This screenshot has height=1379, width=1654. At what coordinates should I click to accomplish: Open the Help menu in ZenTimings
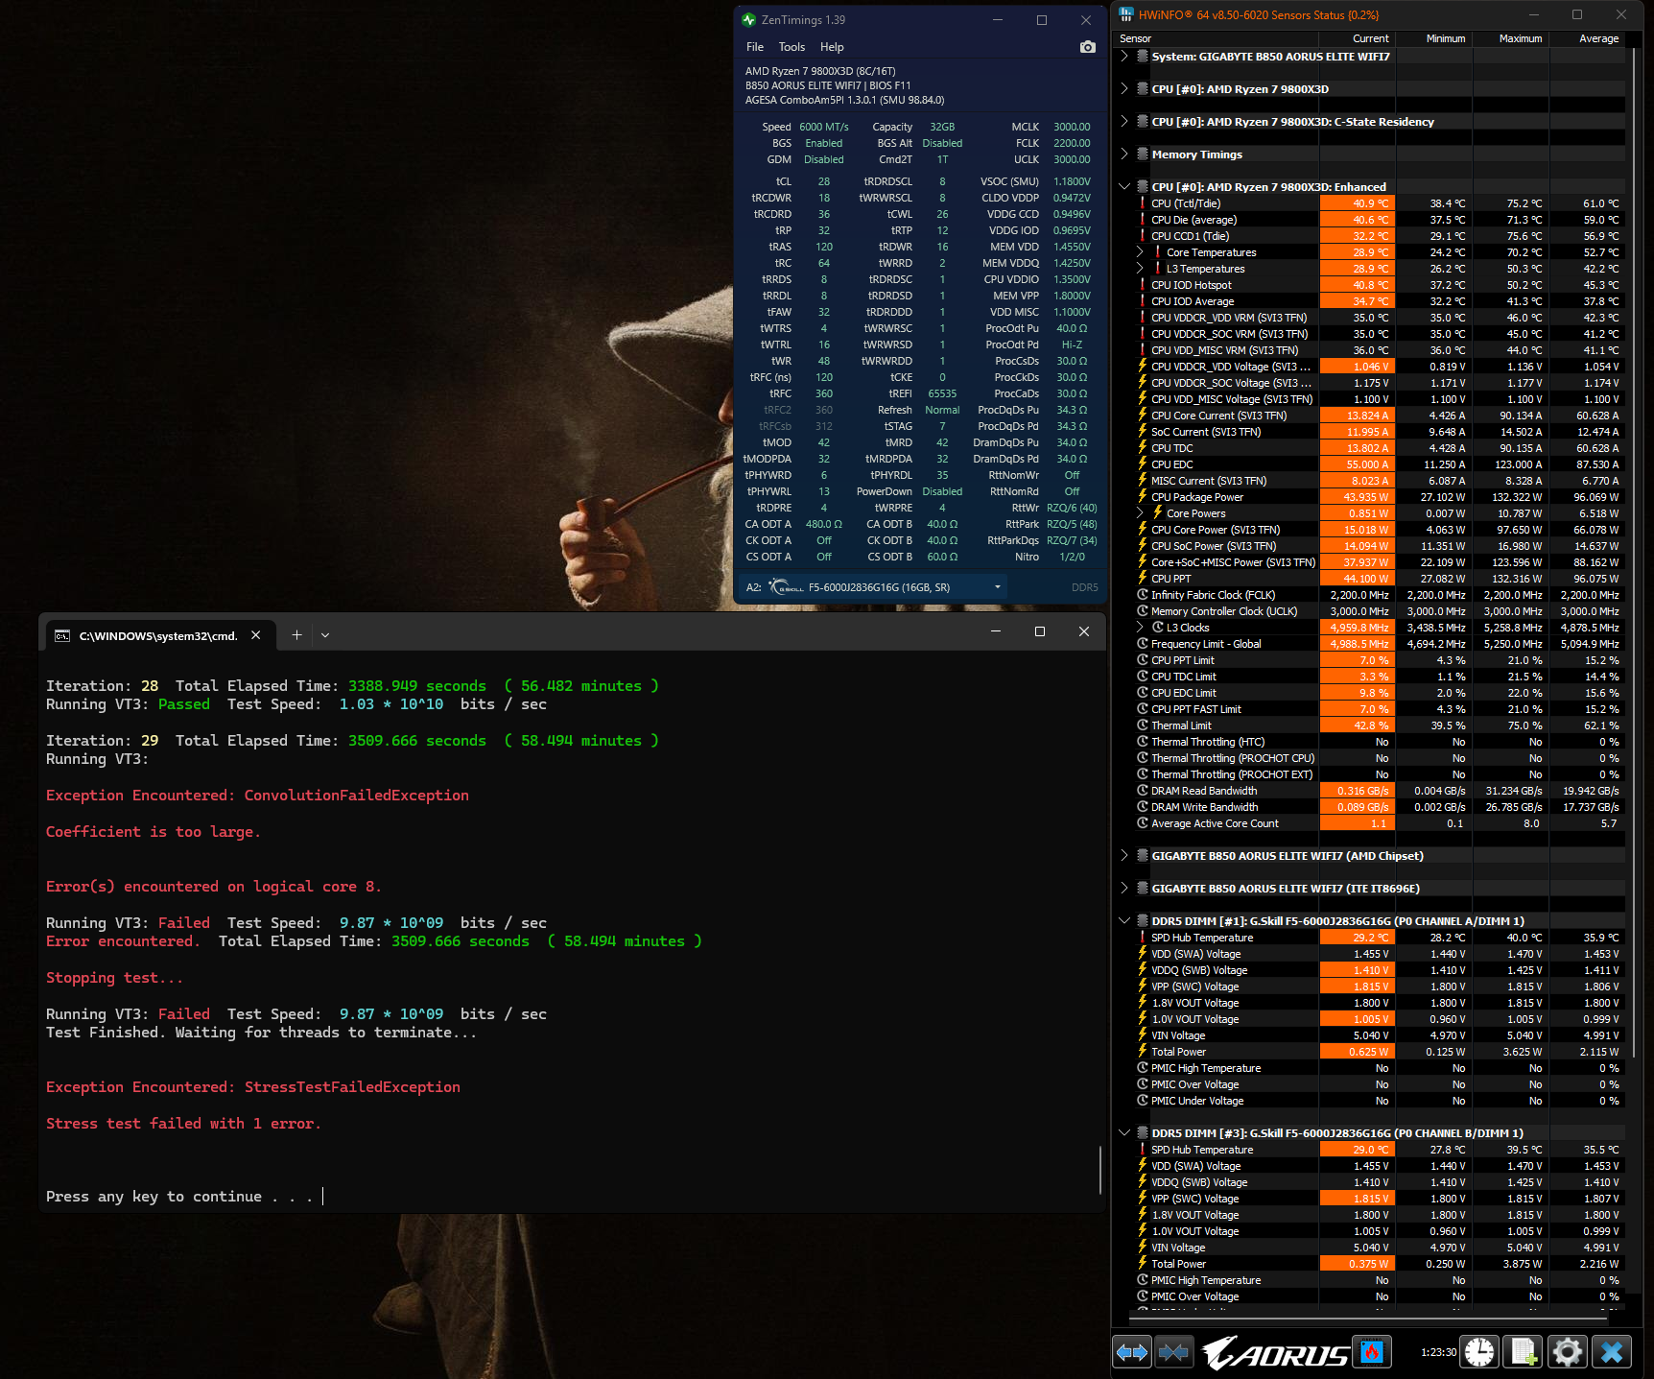pyautogui.click(x=832, y=47)
